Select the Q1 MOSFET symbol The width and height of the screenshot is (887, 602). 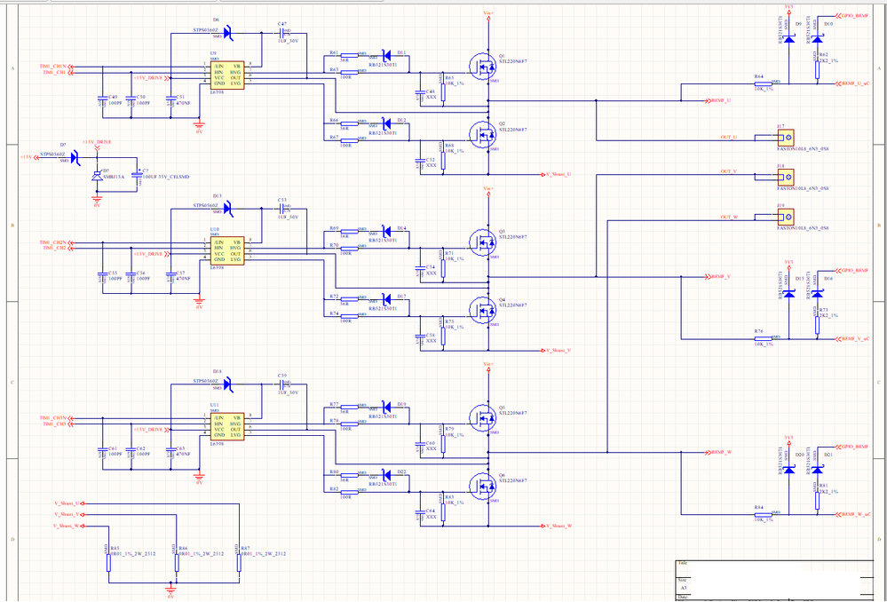click(482, 67)
